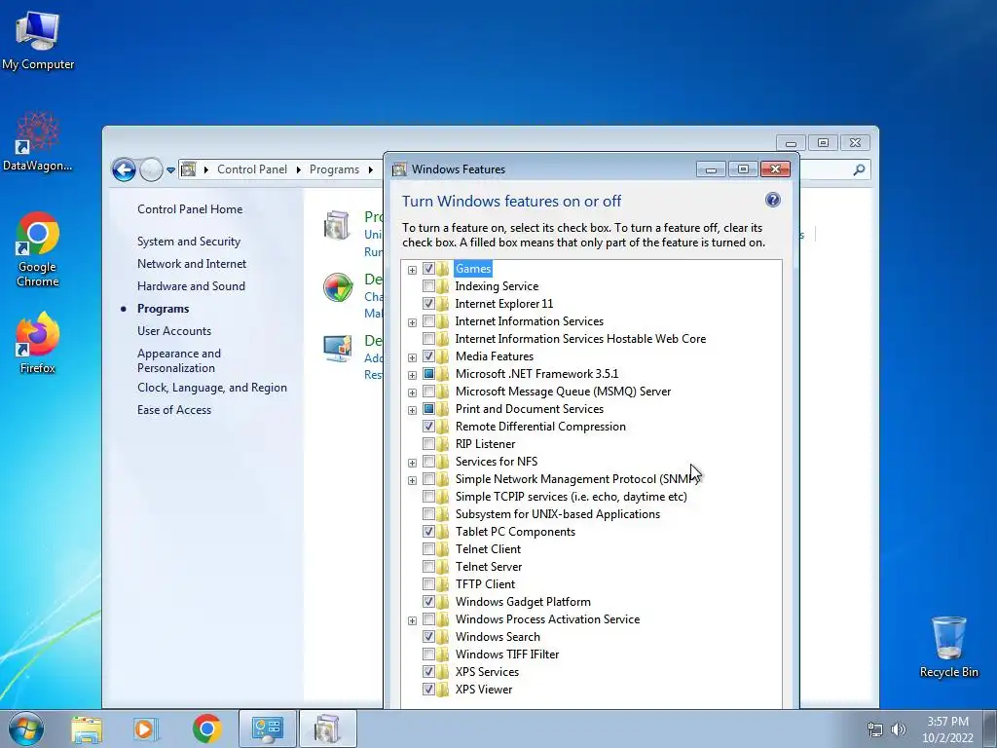Expand Internet Information Services node
Image resolution: width=997 pixels, height=748 pixels.
(412, 322)
